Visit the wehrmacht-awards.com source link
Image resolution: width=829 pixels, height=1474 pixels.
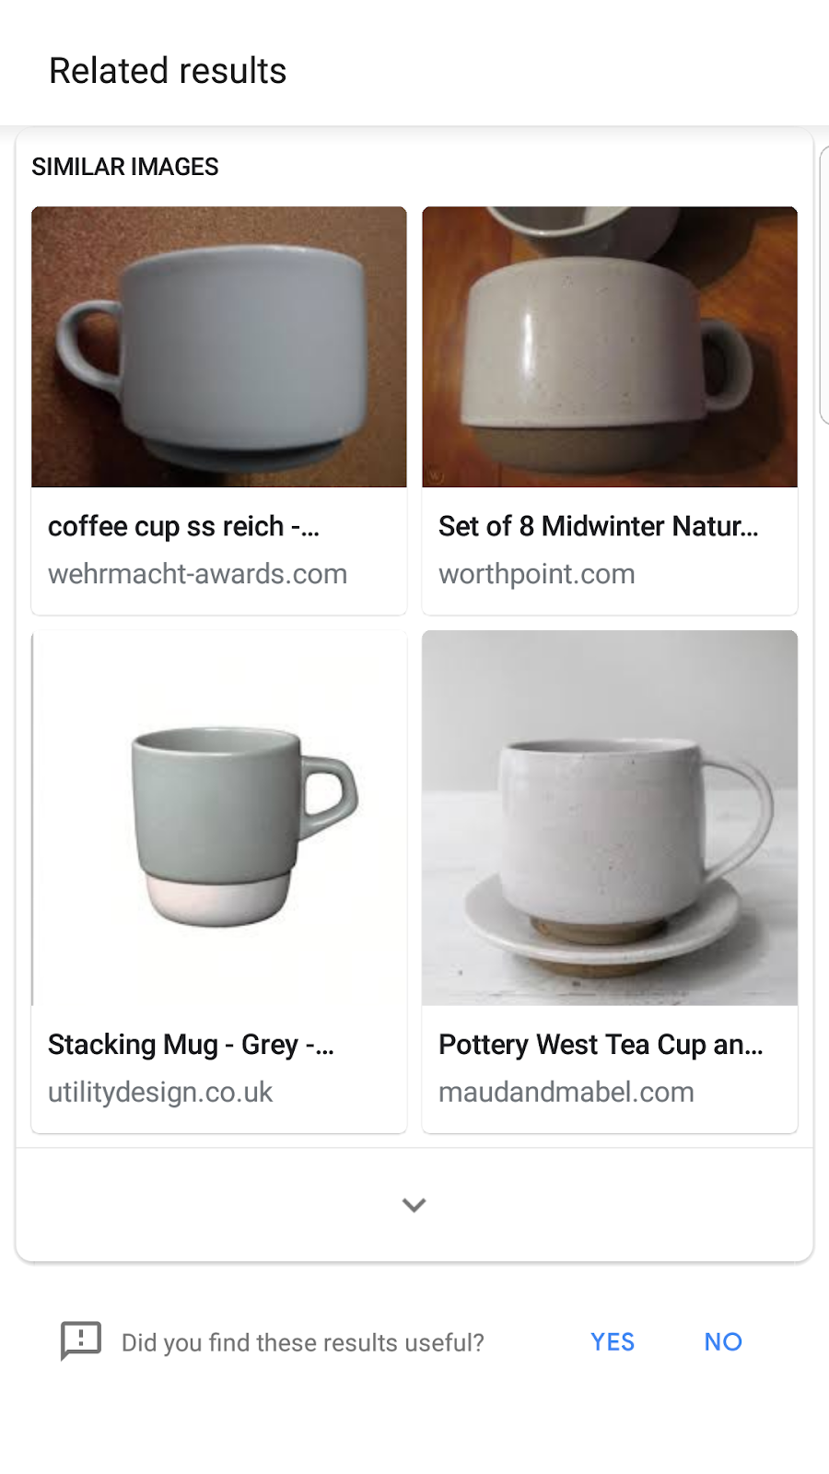197,574
